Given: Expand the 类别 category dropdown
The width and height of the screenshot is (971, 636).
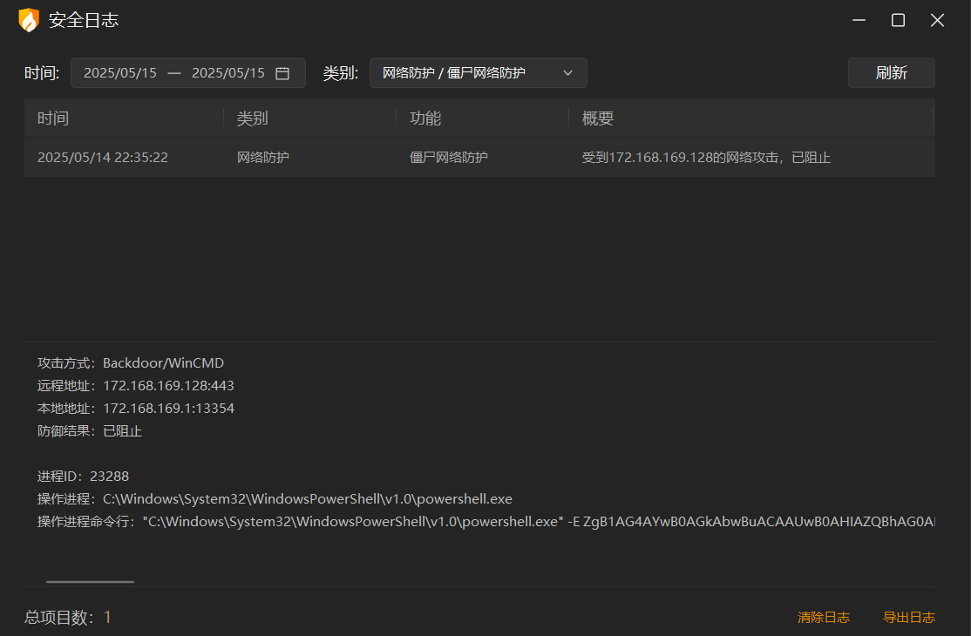Looking at the screenshot, I should click(x=478, y=73).
